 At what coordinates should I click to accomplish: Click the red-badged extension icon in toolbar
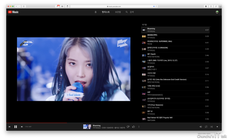point(58,6)
